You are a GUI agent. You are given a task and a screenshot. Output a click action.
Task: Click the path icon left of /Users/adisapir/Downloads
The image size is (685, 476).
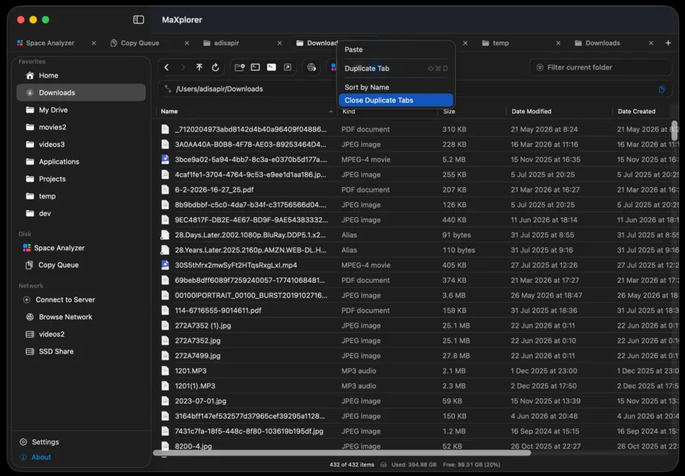click(x=167, y=89)
